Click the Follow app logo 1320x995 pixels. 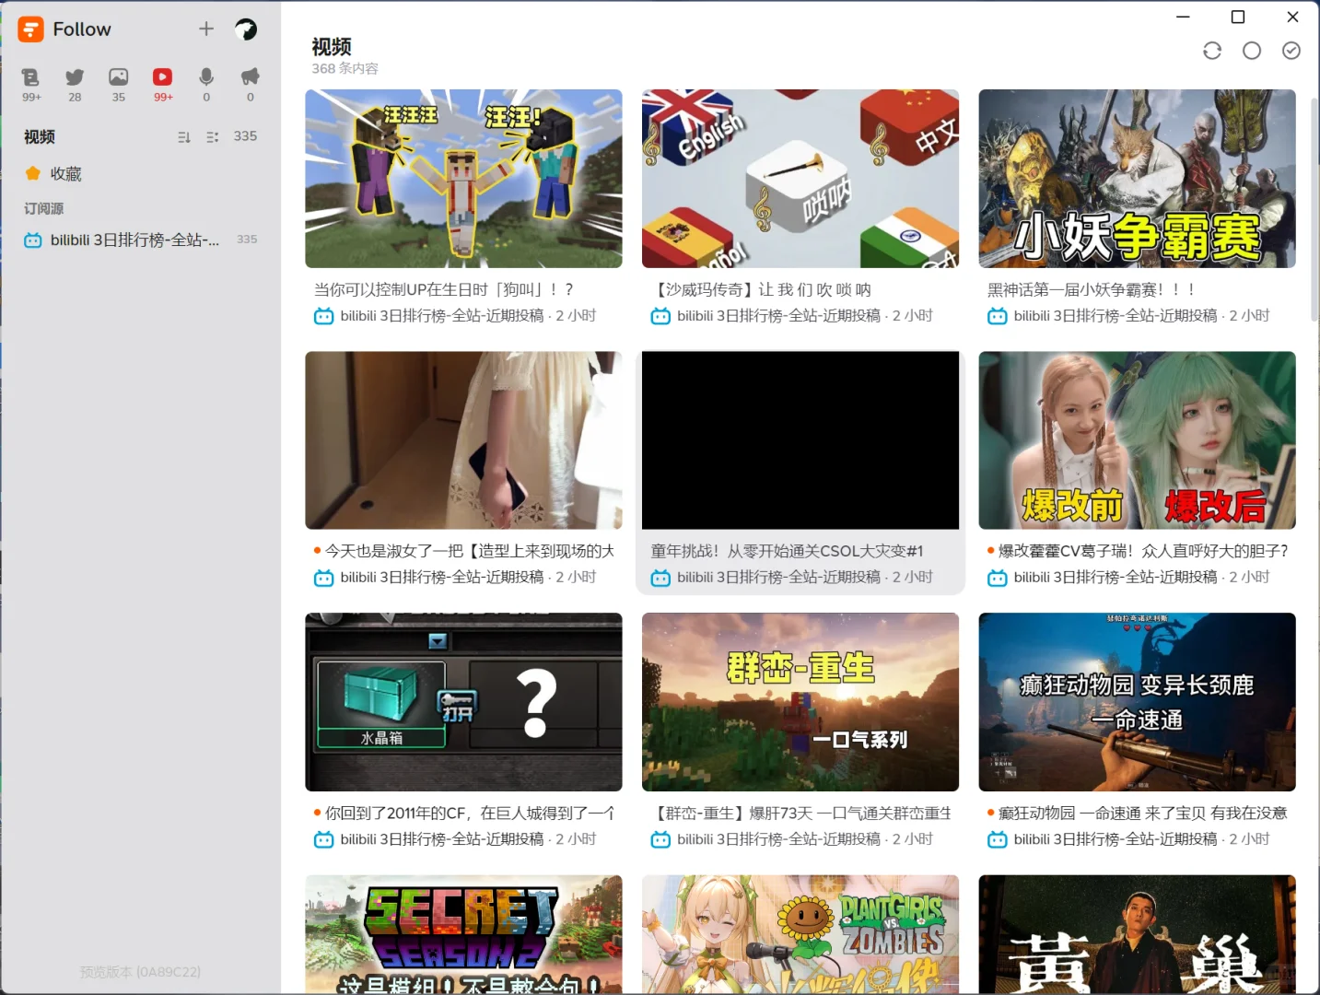pyautogui.click(x=30, y=29)
